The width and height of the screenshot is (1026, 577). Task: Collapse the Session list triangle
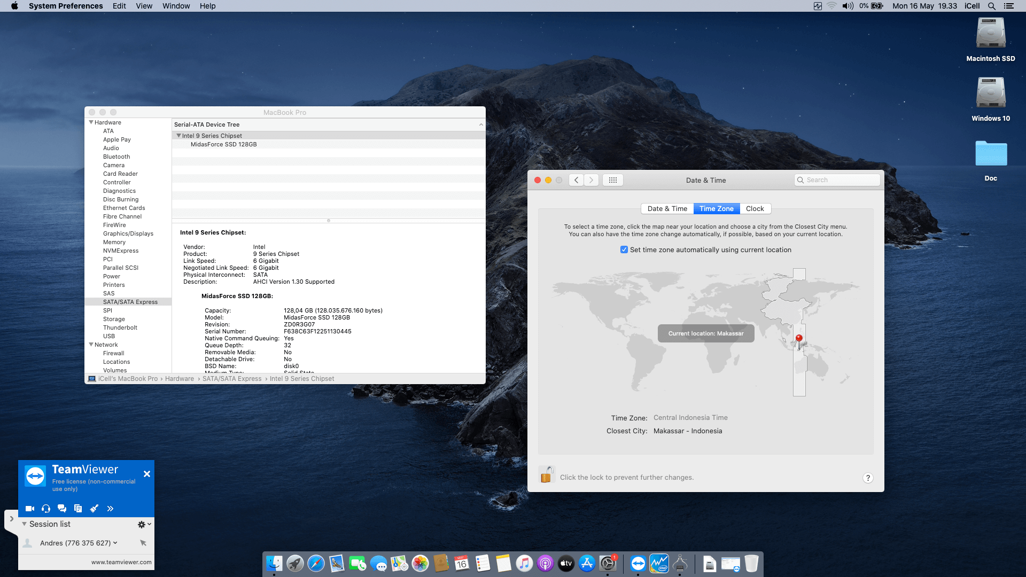point(24,524)
